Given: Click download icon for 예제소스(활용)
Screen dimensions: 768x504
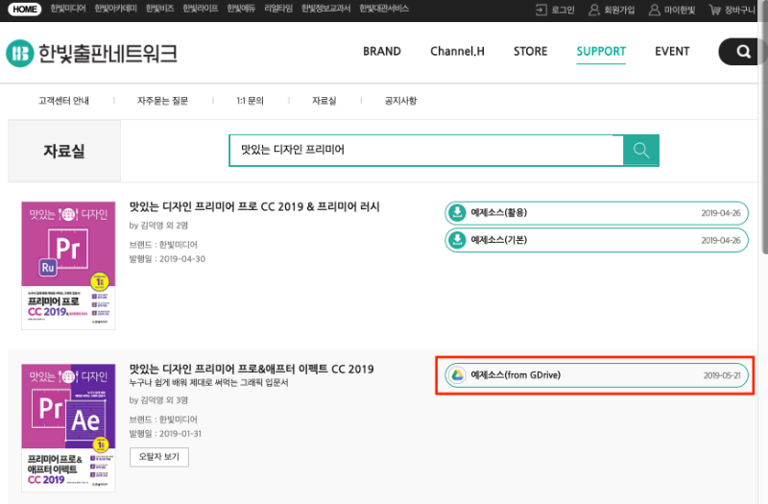Looking at the screenshot, I should (458, 212).
